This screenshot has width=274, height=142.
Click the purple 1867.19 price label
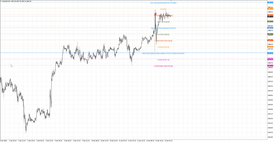tap(270, 66)
